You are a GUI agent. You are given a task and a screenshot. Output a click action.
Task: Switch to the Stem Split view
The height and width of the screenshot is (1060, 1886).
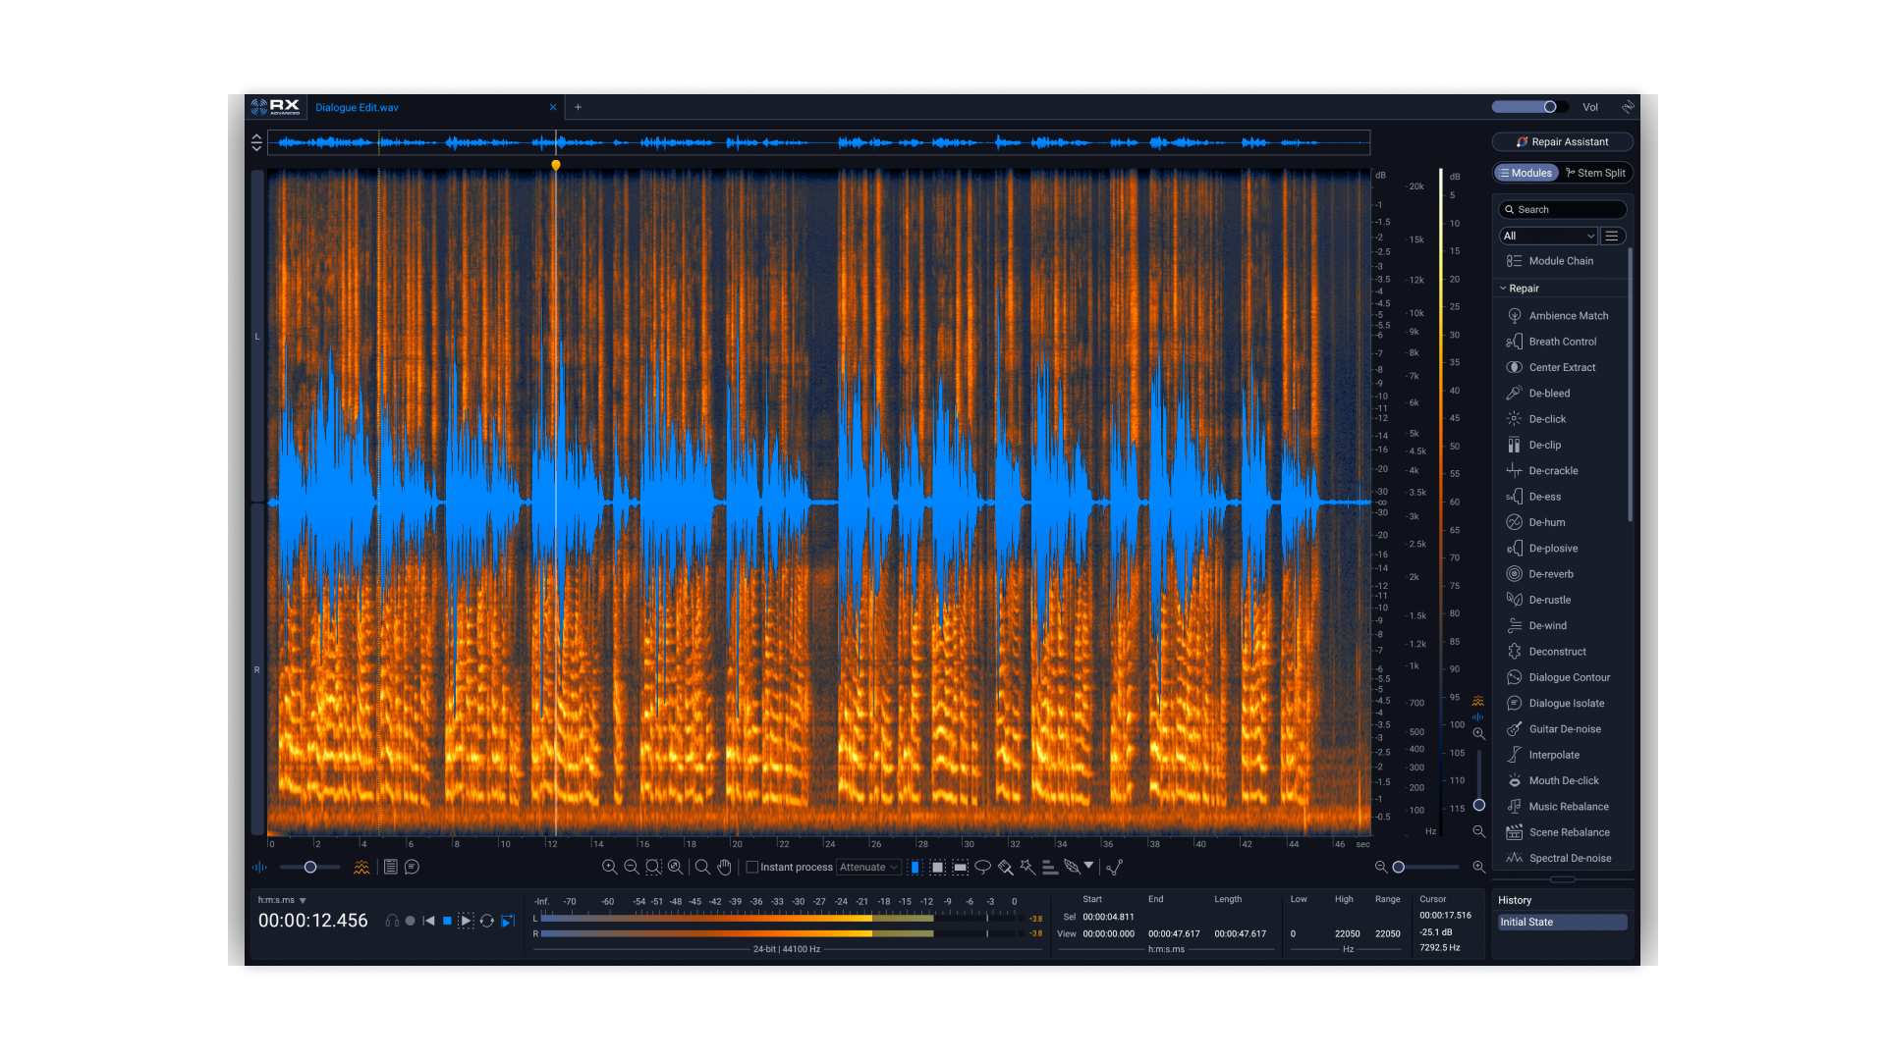1595,173
